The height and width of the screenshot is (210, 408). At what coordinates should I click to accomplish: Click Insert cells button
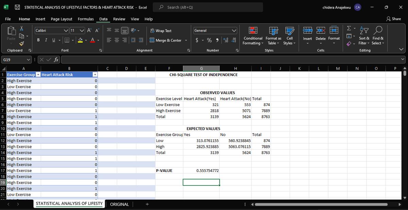(x=307, y=36)
